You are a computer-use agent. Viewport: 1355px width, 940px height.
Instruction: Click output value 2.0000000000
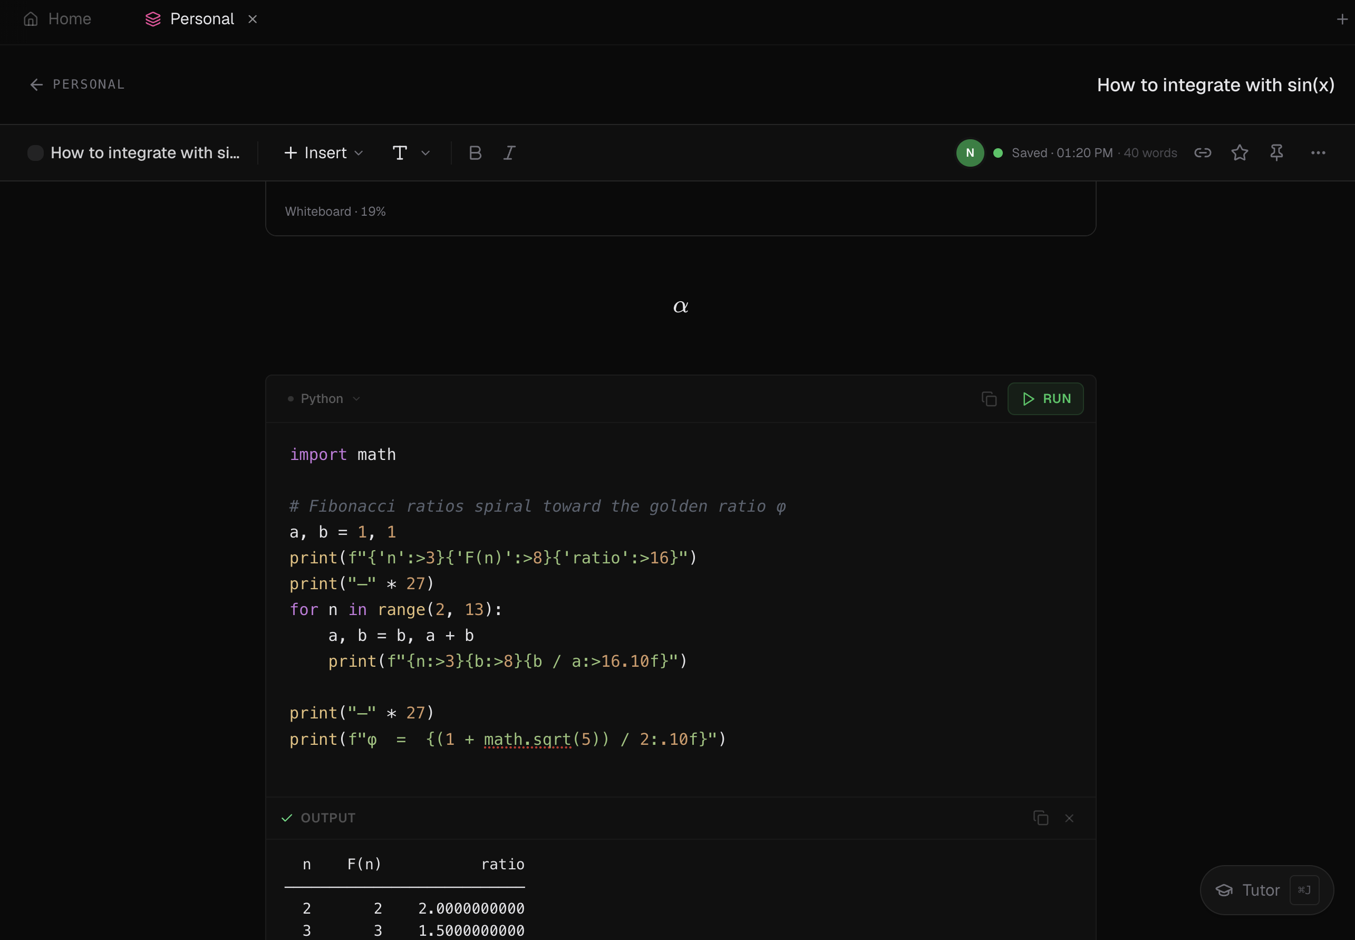(471, 908)
